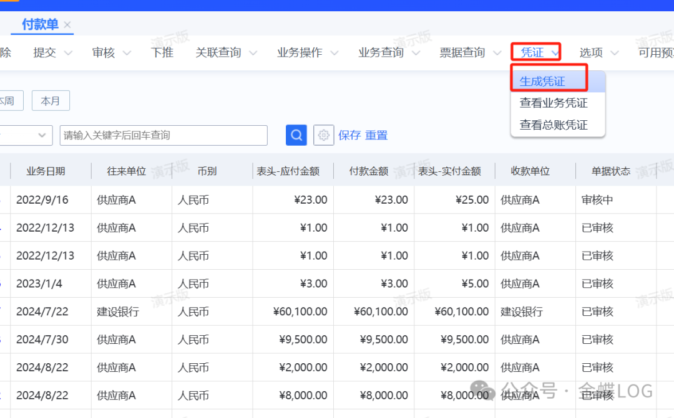This screenshot has width=674, height=418.
Task: Click the 下推 toolbar button
Action: [x=162, y=53]
